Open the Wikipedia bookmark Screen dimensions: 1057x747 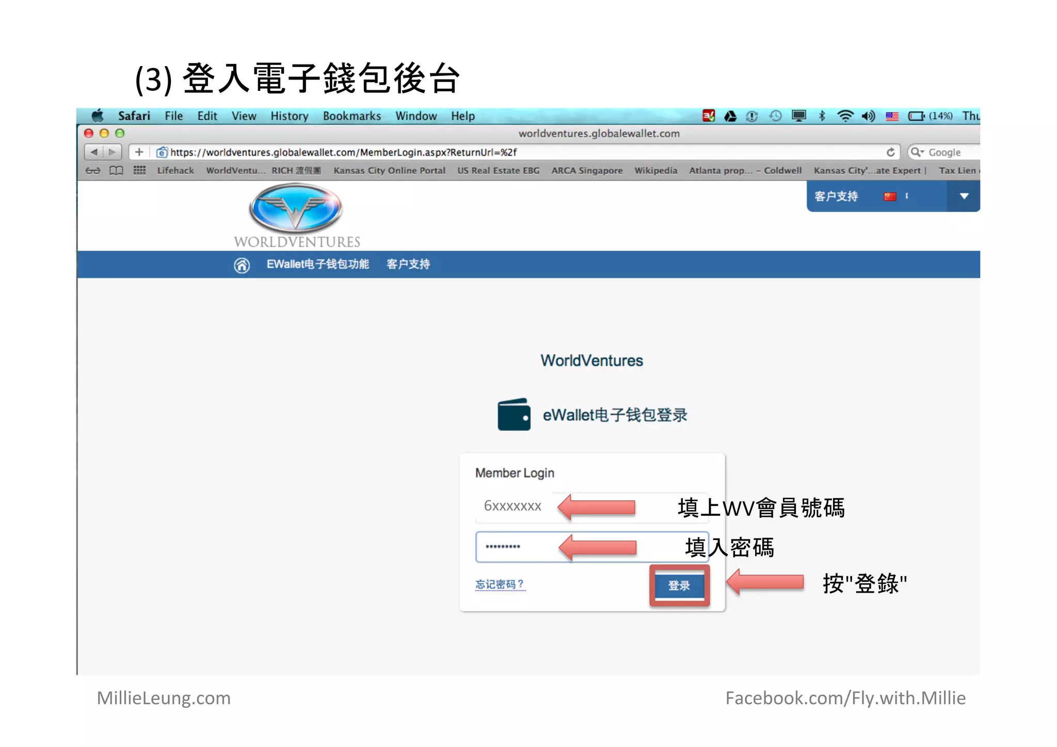click(x=655, y=170)
